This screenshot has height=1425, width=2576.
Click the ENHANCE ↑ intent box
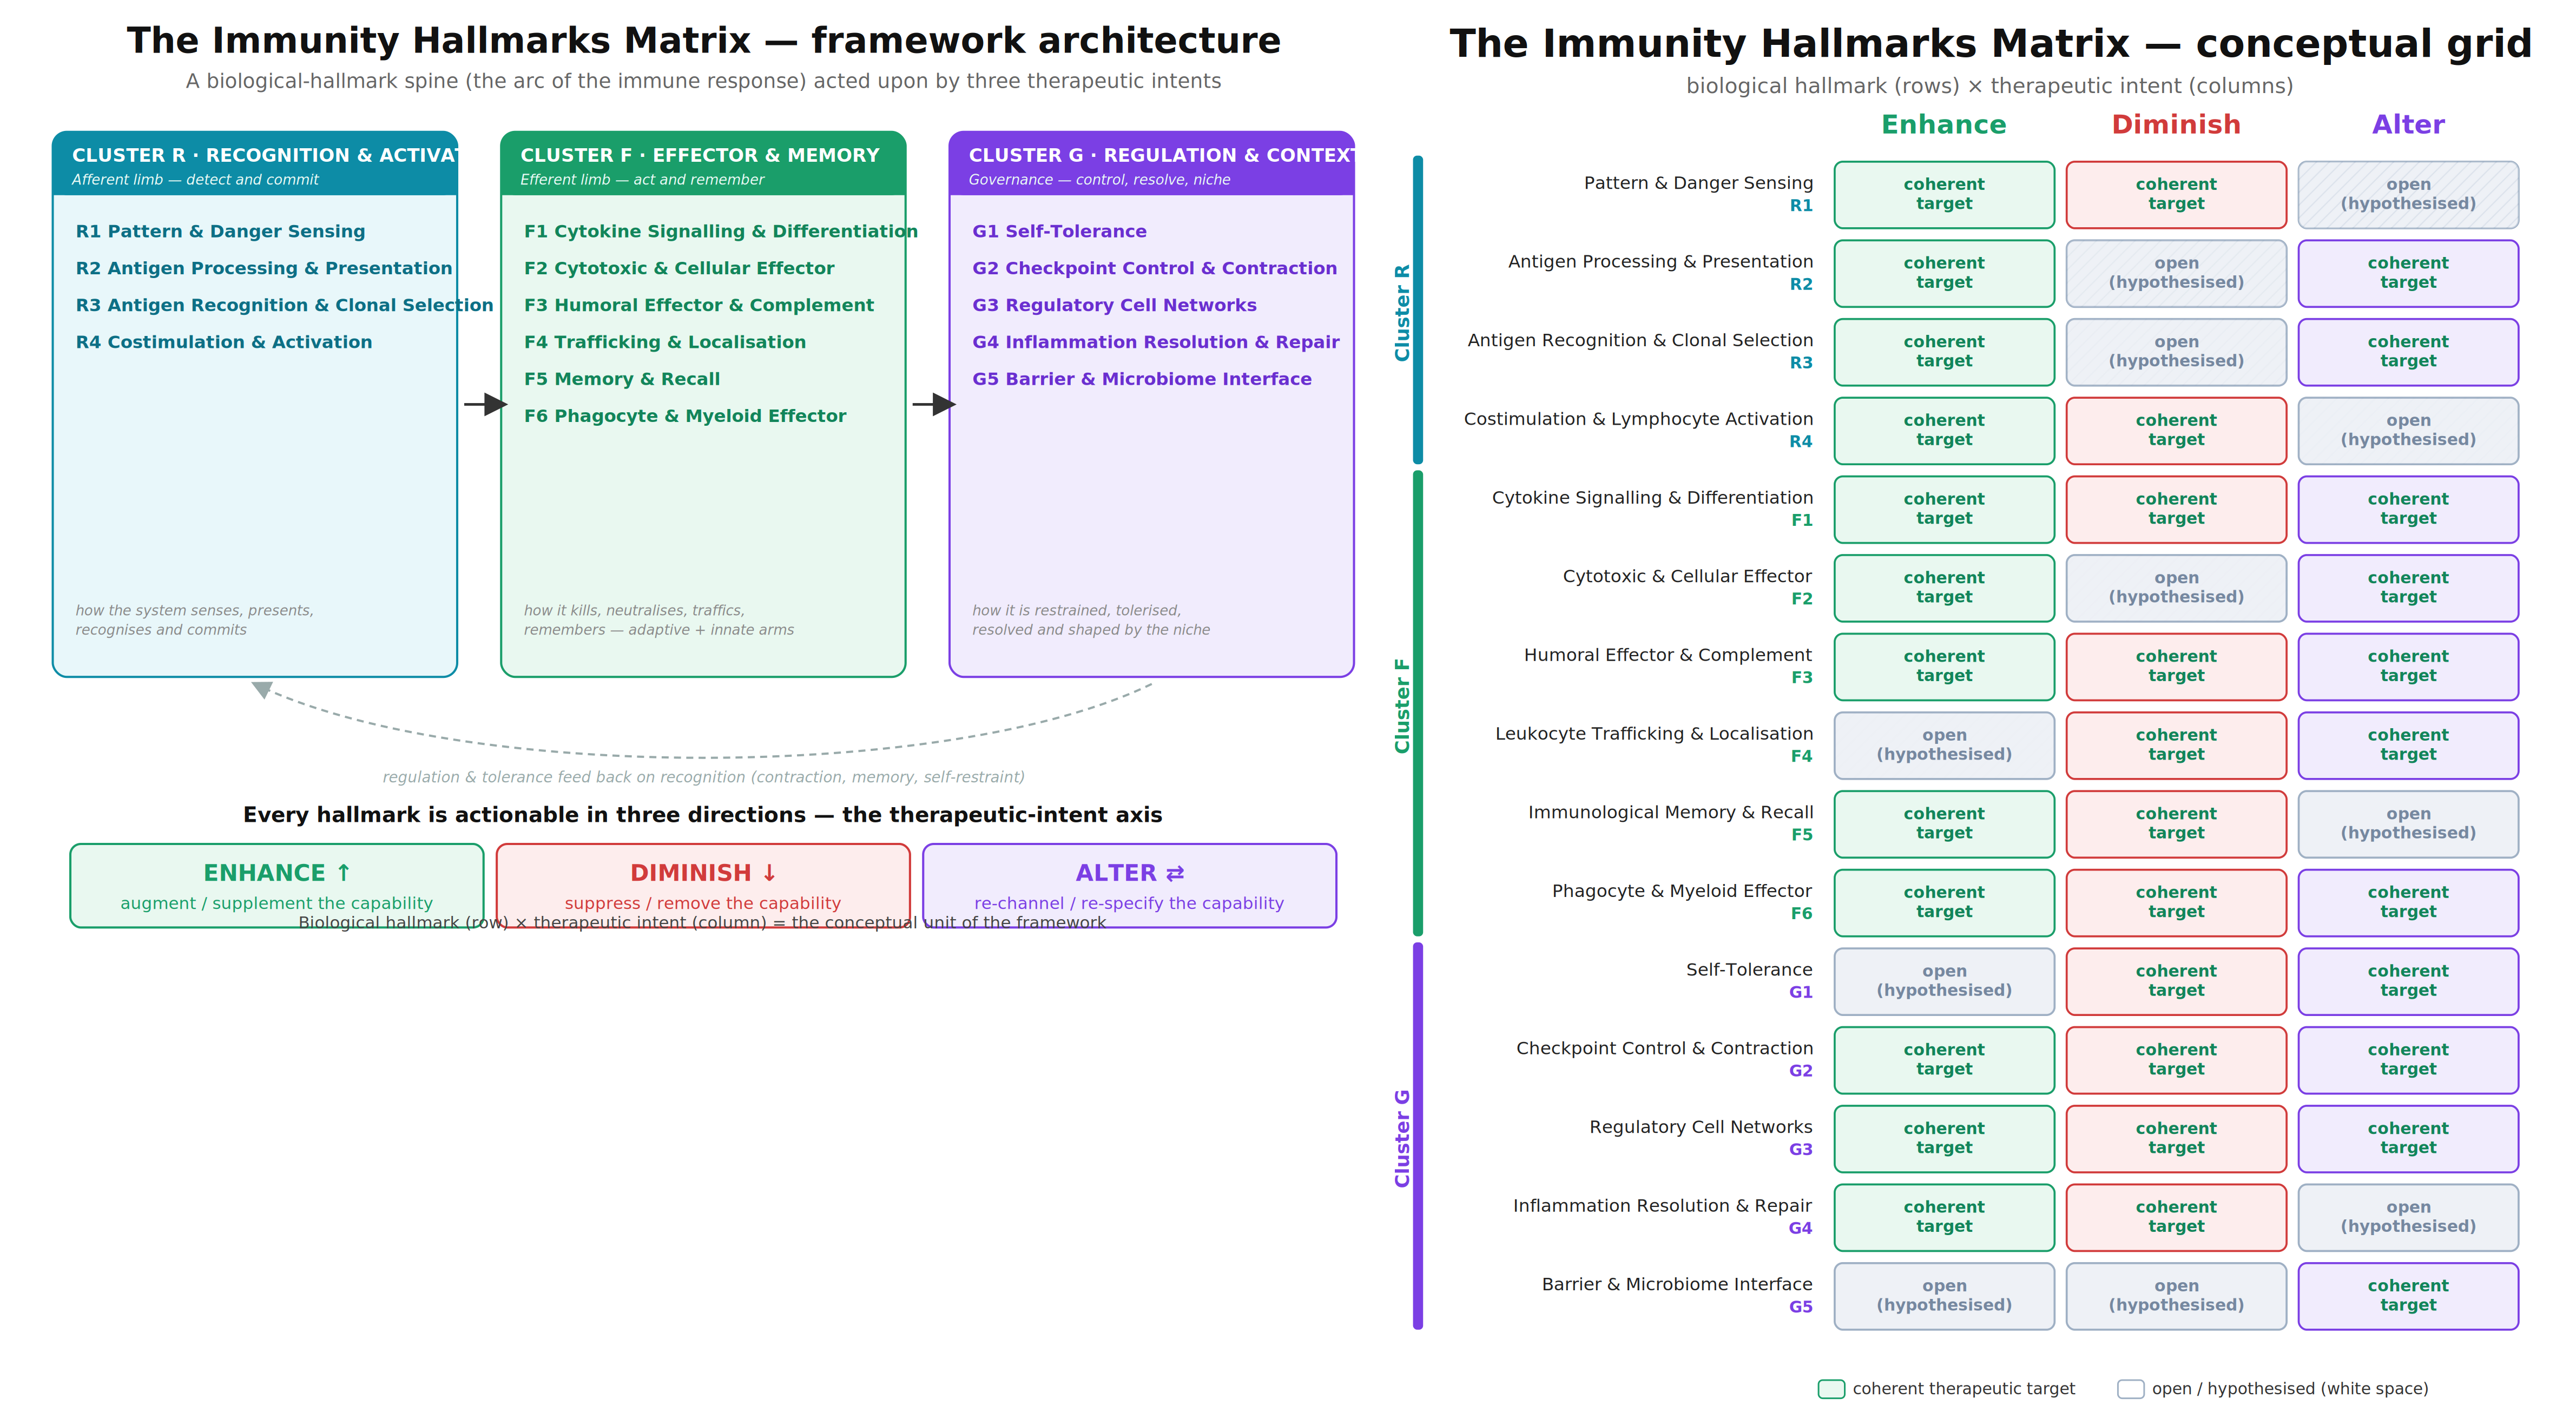click(x=277, y=886)
